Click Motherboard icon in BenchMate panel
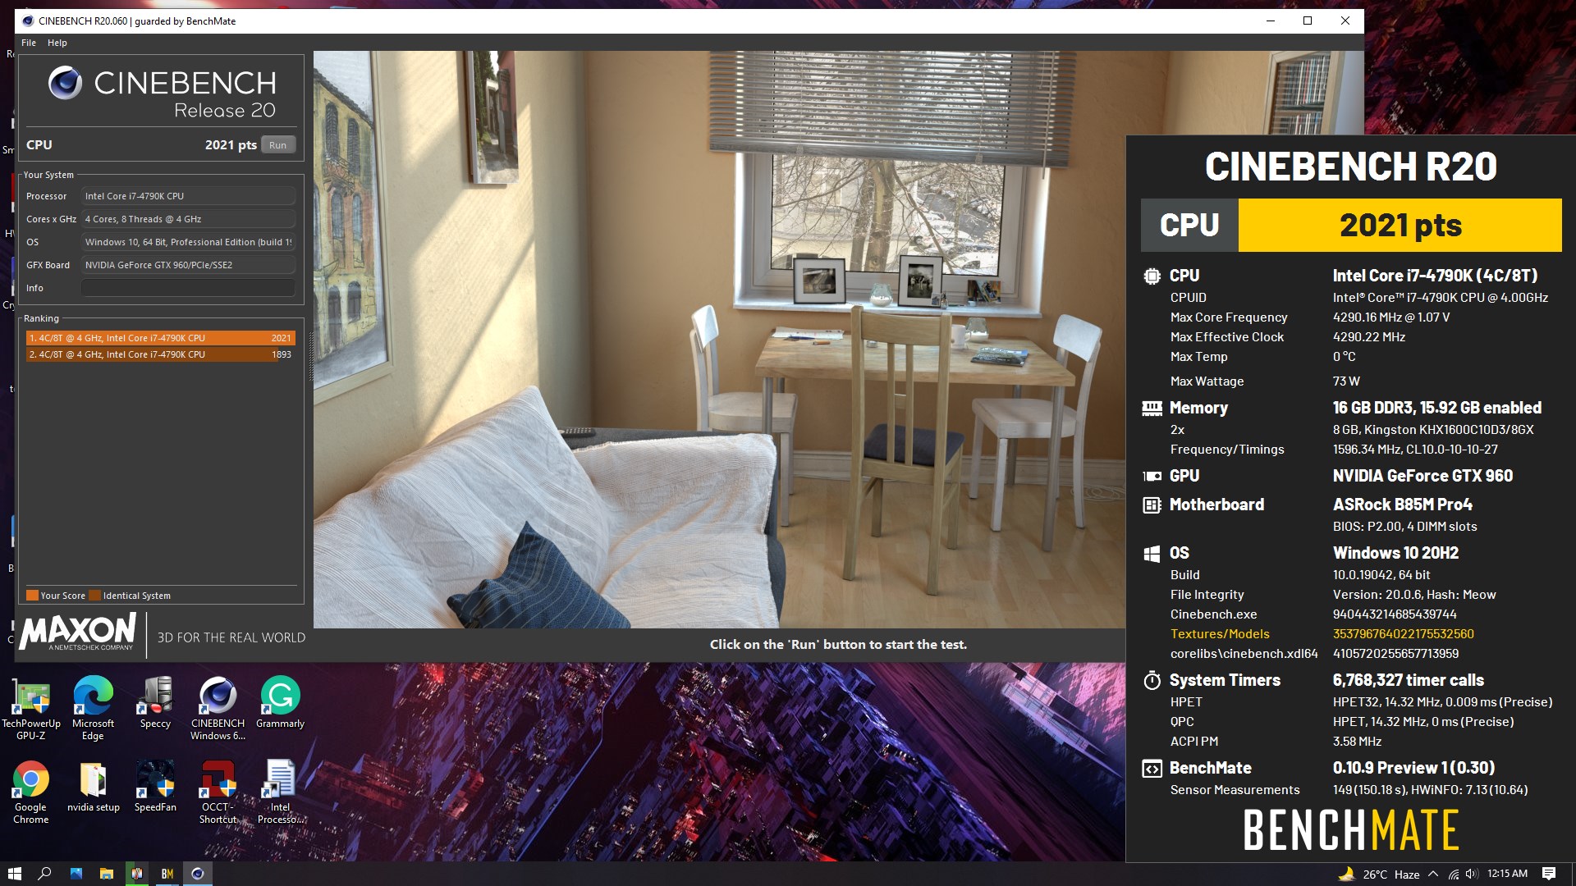This screenshot has height=886, width=1576. 1152,505
